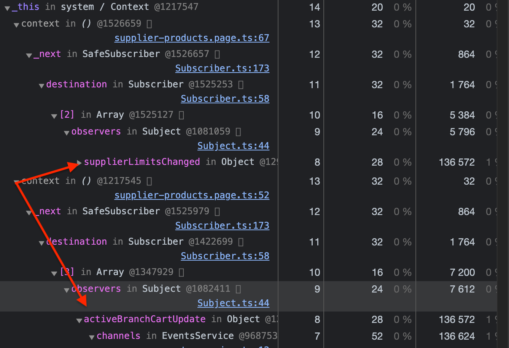Click the @1347929 object id
Viewport: 509px width, 348px height.
151,272
